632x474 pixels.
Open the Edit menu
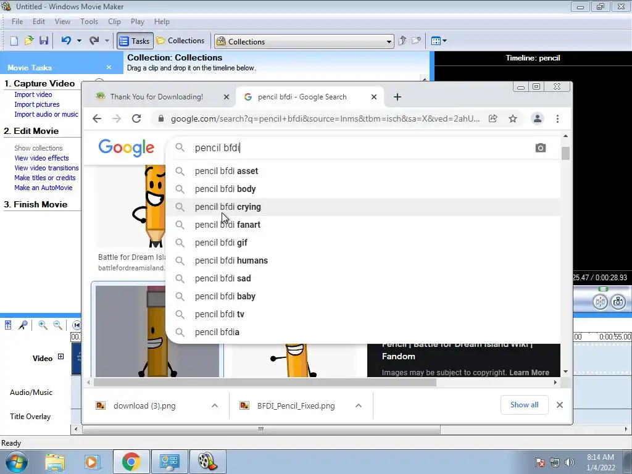[39, 22]
